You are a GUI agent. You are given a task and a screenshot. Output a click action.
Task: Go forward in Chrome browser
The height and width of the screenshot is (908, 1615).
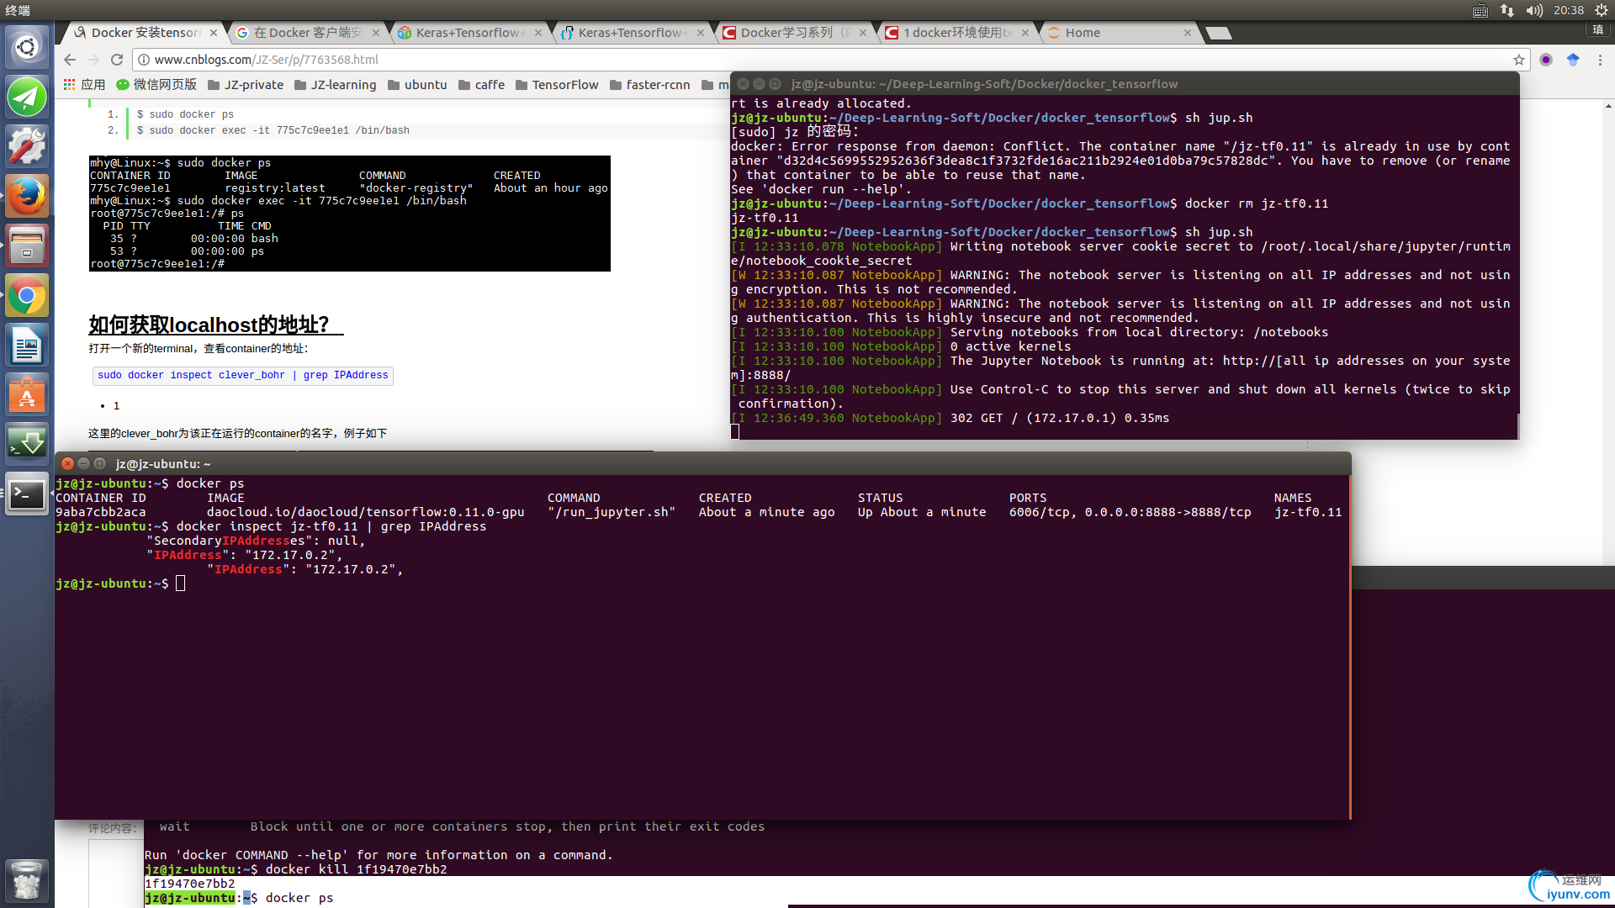click(93, 60)
